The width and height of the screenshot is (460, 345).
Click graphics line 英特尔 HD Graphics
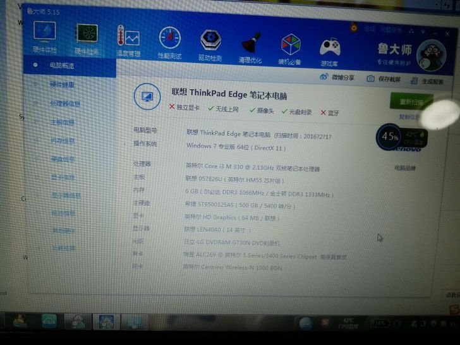coord(232,217)
